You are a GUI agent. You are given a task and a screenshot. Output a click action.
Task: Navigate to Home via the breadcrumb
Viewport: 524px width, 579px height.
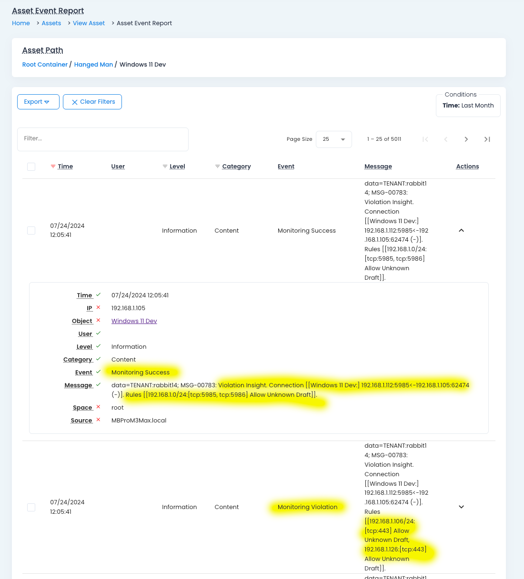[20, 23]
